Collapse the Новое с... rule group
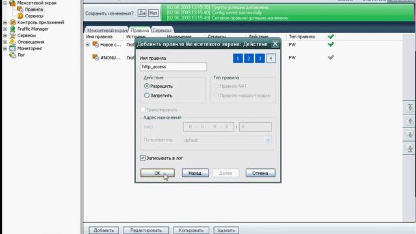 [88, 45]
